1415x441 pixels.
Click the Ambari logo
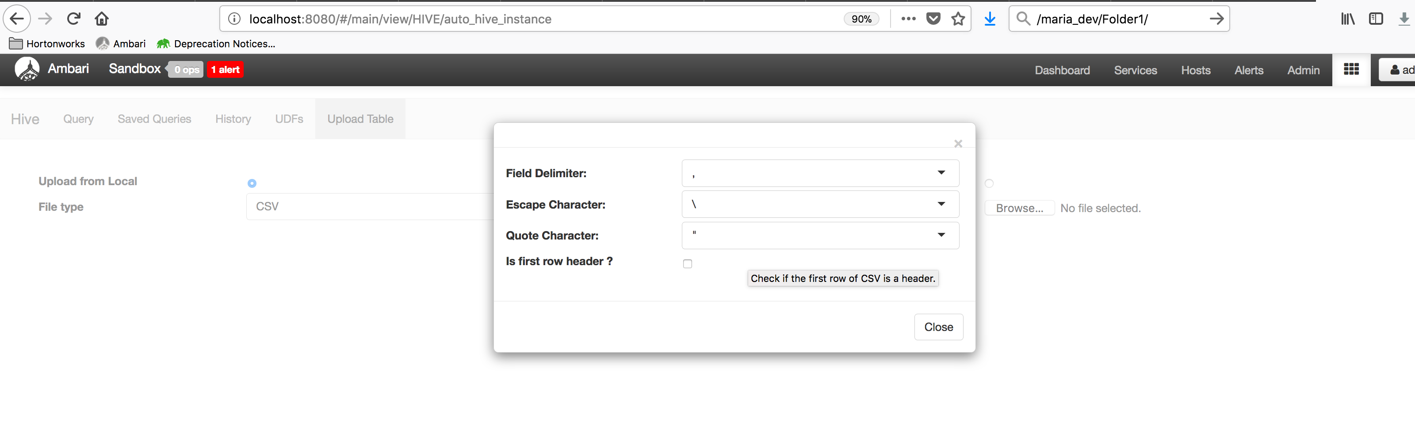point(27,69)
